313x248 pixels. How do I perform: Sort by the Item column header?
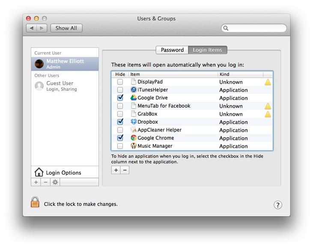[173, 74]
